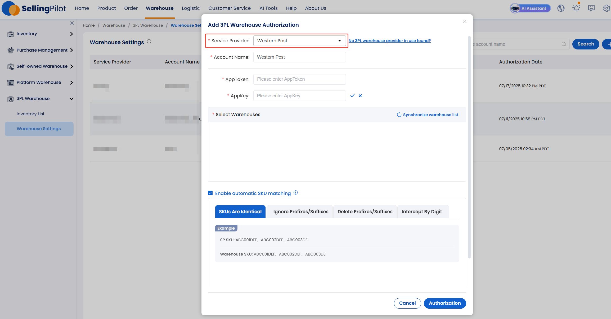Open the Logistic top menu
Image resolution: width=611 pixels, height=319 pixels.
[x=191, y=8]
